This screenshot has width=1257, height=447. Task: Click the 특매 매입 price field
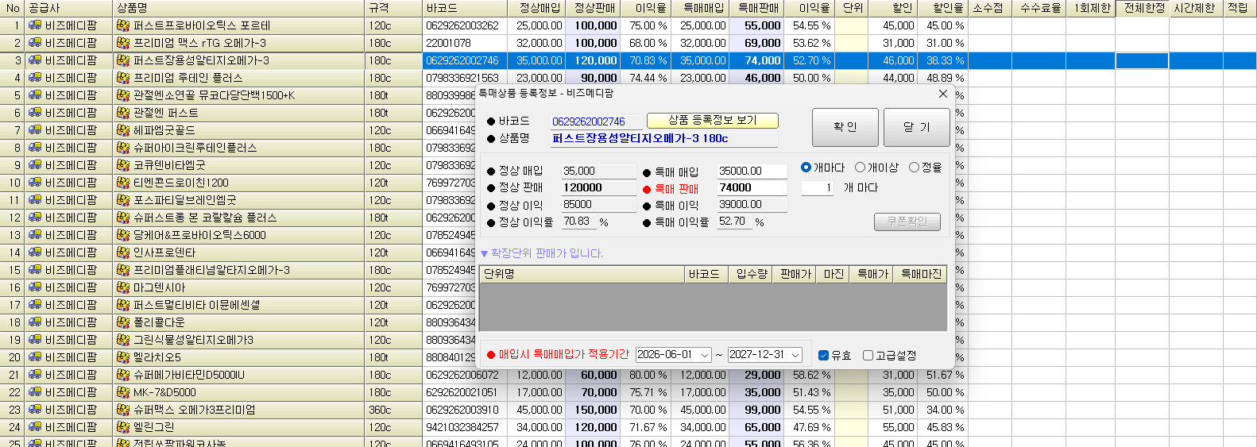pos(752,171)
